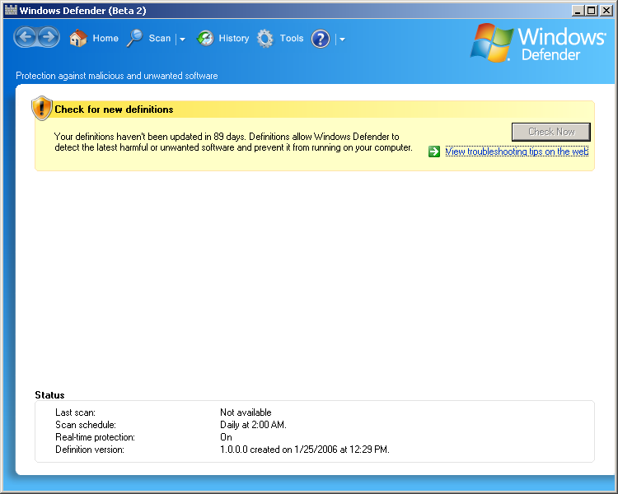Click the Home house icon

(78, 38)
